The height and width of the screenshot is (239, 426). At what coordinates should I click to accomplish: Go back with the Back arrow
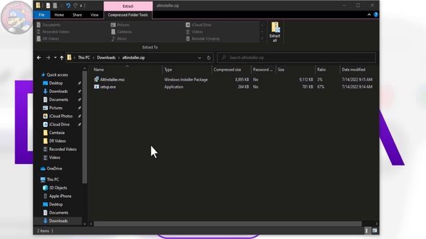pos(39,58)
